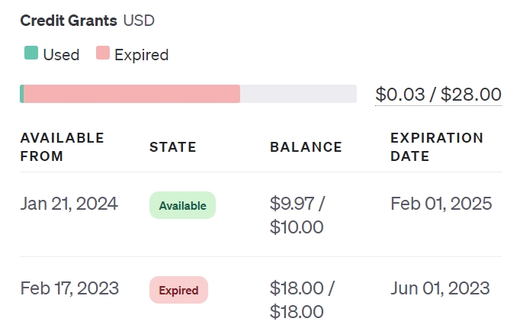The width and height of the screenshot is (523, 328).
Task: Click the AVAILABLE FROM column header
Action: point(62,147)
